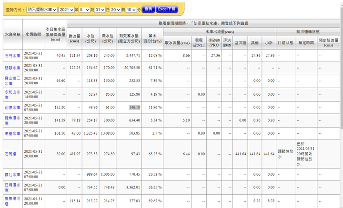Click the inflow value 411.97
343x208 pixels.
[x=75, y=154]
